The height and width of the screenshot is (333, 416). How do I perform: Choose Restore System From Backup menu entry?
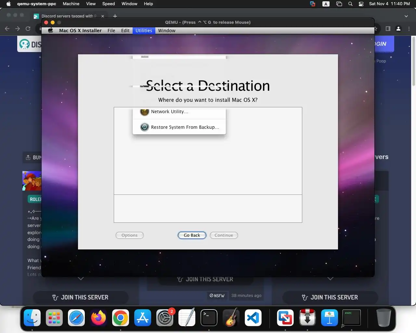[x=179, y=127]
